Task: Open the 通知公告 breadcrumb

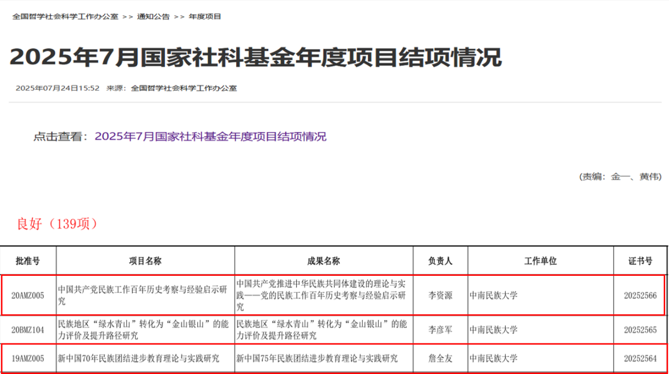Action: coord(153,16)
